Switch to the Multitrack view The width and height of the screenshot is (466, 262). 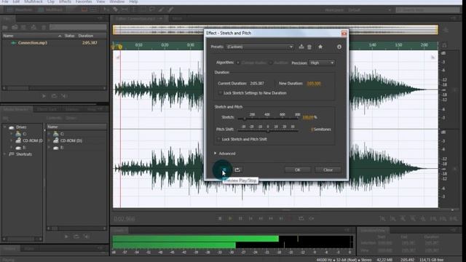50,9
